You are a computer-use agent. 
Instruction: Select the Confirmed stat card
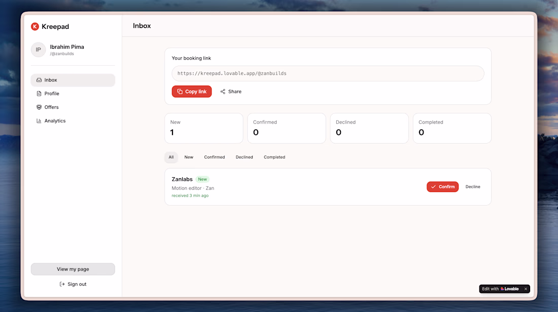(287, 128)
